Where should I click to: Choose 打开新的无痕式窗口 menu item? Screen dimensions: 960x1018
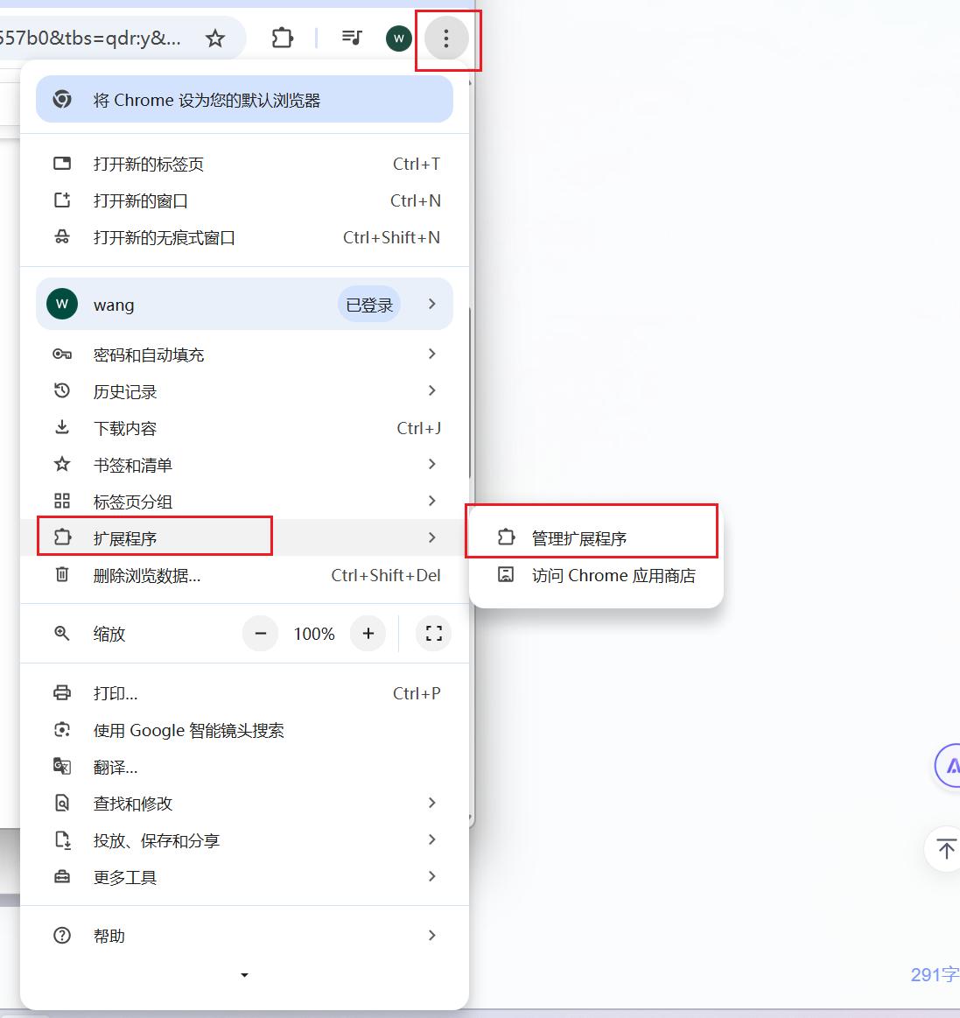coord(244,237)
